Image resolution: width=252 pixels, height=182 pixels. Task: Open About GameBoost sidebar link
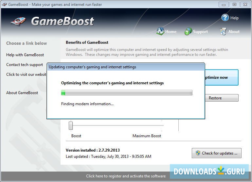pos(22,93)
